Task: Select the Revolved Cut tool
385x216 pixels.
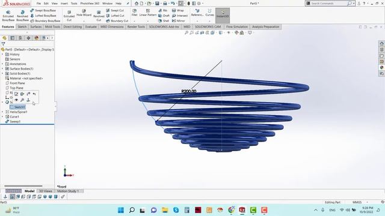Action: pyautogui.click(x=99, y=16)
